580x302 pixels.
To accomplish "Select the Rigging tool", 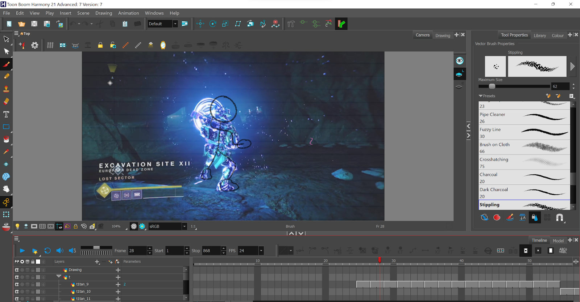I will (x=6, y=202).
